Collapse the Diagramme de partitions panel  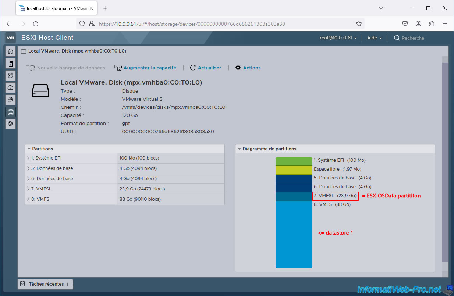click(240, 149)
